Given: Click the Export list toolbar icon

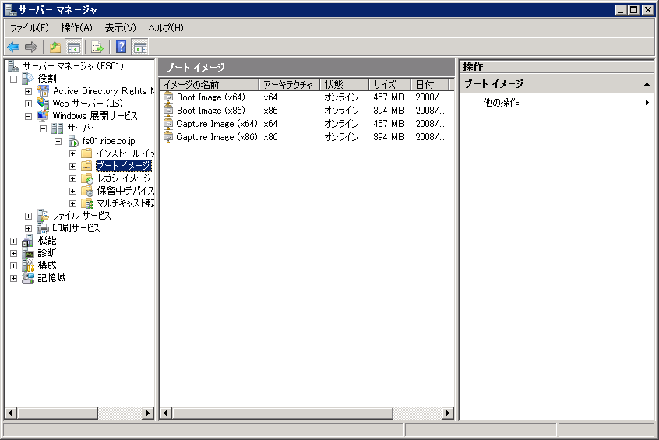Looking at the screenshot, I should click(x=97, y=47).
